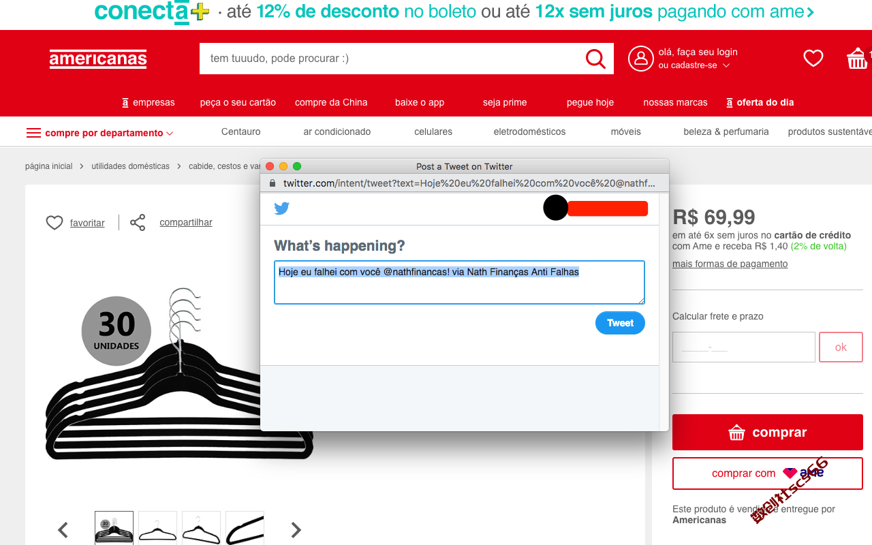Click the Americanas logo
Image resolution: width=872 pixels, height=545 pixels.
98,59
